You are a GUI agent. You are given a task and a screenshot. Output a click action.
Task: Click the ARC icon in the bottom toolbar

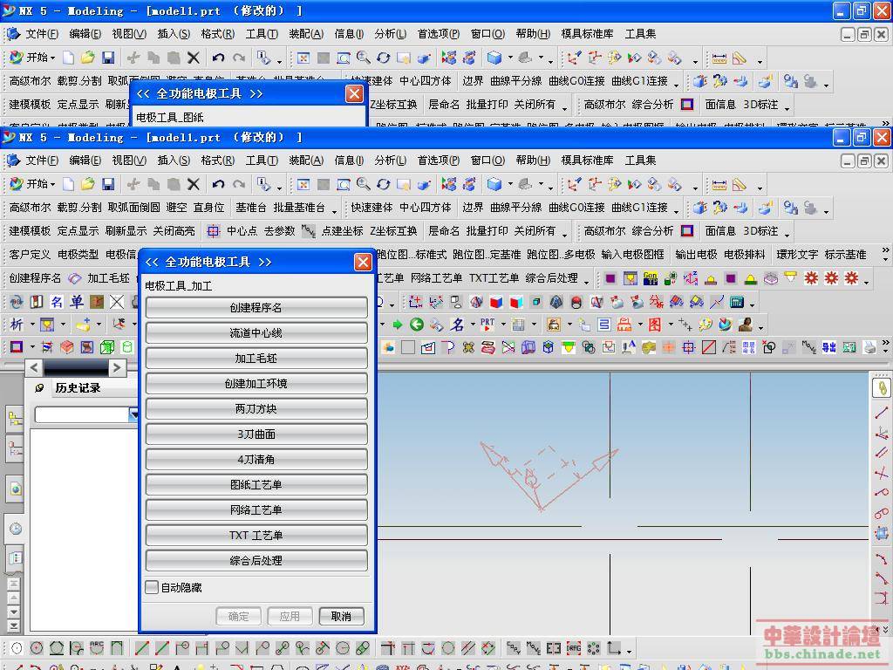[97, 648]
